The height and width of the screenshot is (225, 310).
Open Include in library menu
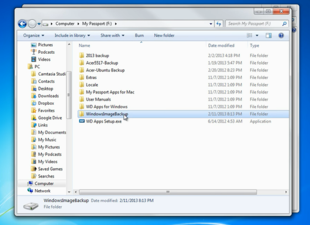coord(72,35)
